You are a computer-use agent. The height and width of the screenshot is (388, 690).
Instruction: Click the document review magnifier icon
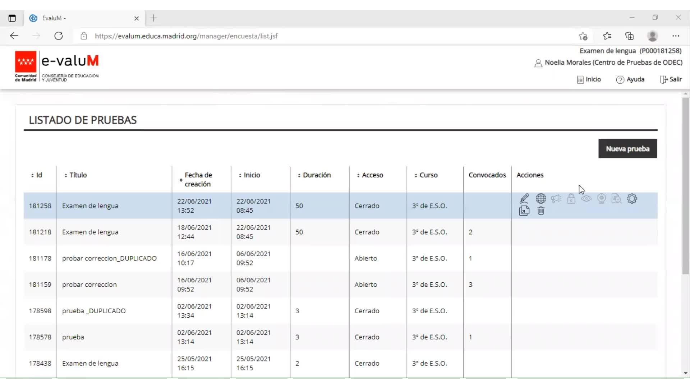[x=616, y=199]
